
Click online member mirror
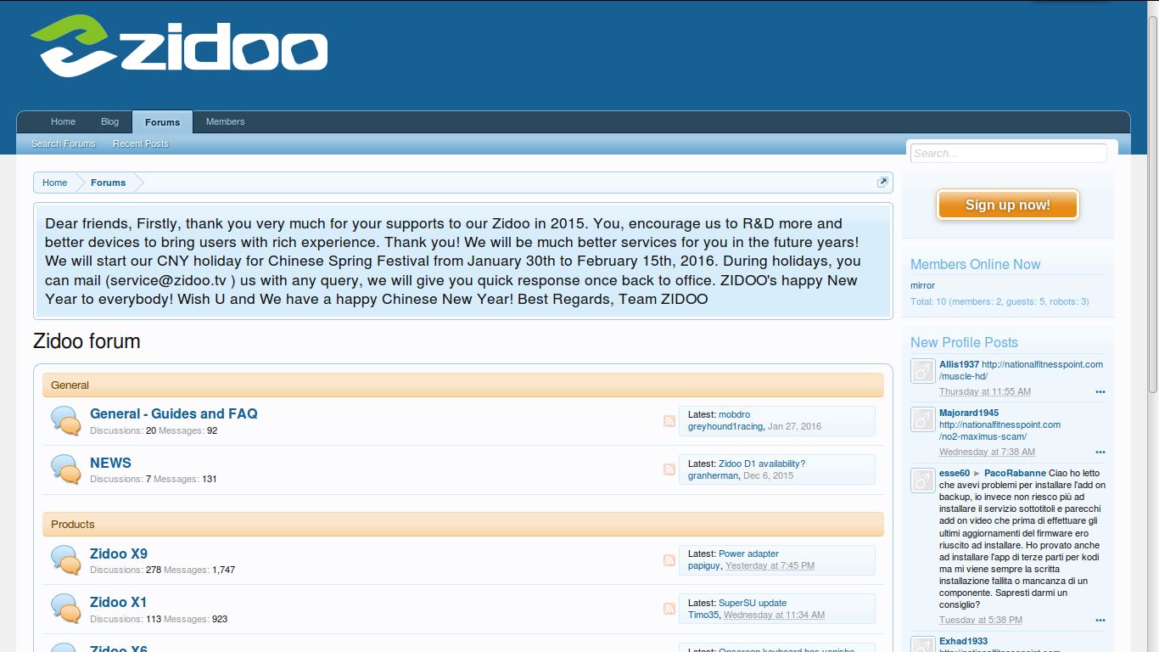coord(922,285)
